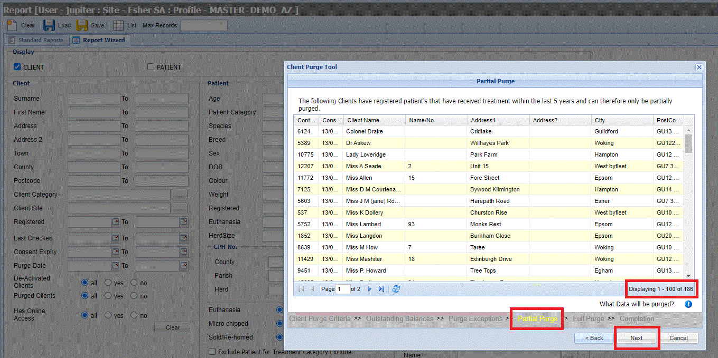Image resolution: width=718 pixels, height=358 pixels.
Task: Jump to last page of results
Action: pos(381,289)
